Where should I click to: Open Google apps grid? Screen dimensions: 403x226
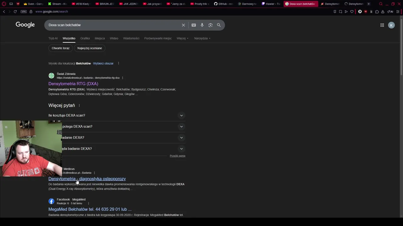tap(382, 25)
